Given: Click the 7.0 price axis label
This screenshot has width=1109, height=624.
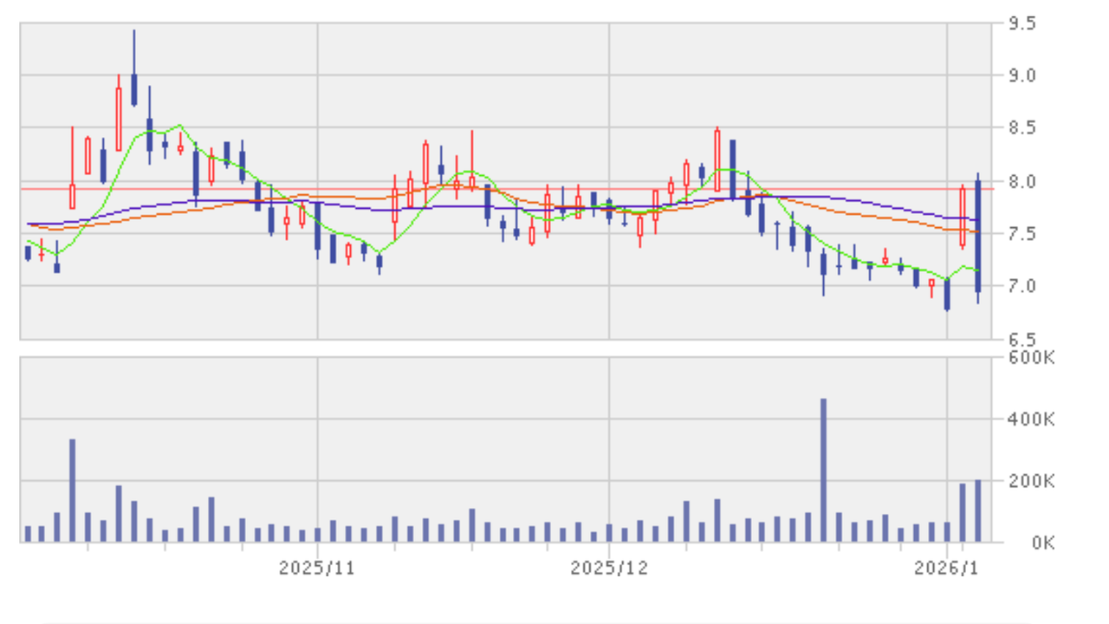Looking at the screenshot, I should pyautogui.click(x=1021, y=286).
